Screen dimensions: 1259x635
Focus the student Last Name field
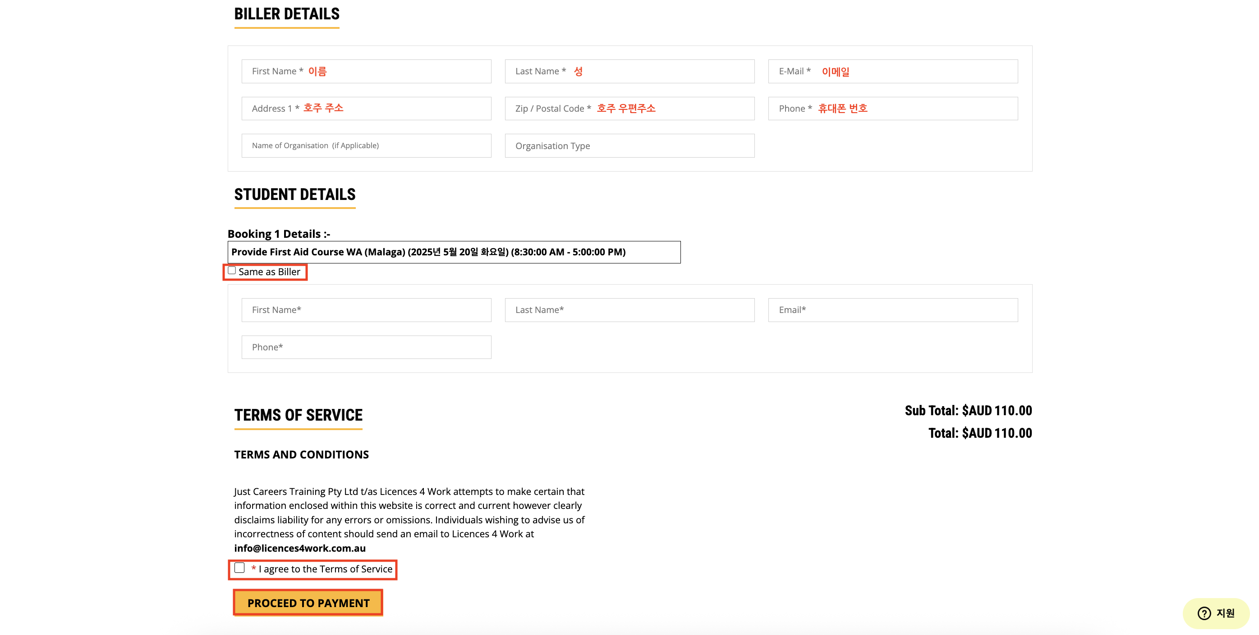click(x=629, y=310)
